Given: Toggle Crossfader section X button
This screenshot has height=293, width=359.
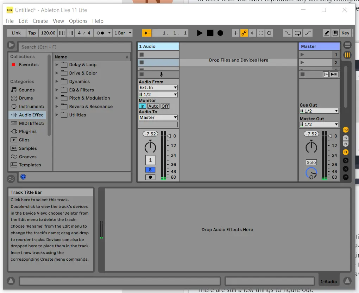Looking at the screenshot, I should pyautogui.click(x=346, y=169).
